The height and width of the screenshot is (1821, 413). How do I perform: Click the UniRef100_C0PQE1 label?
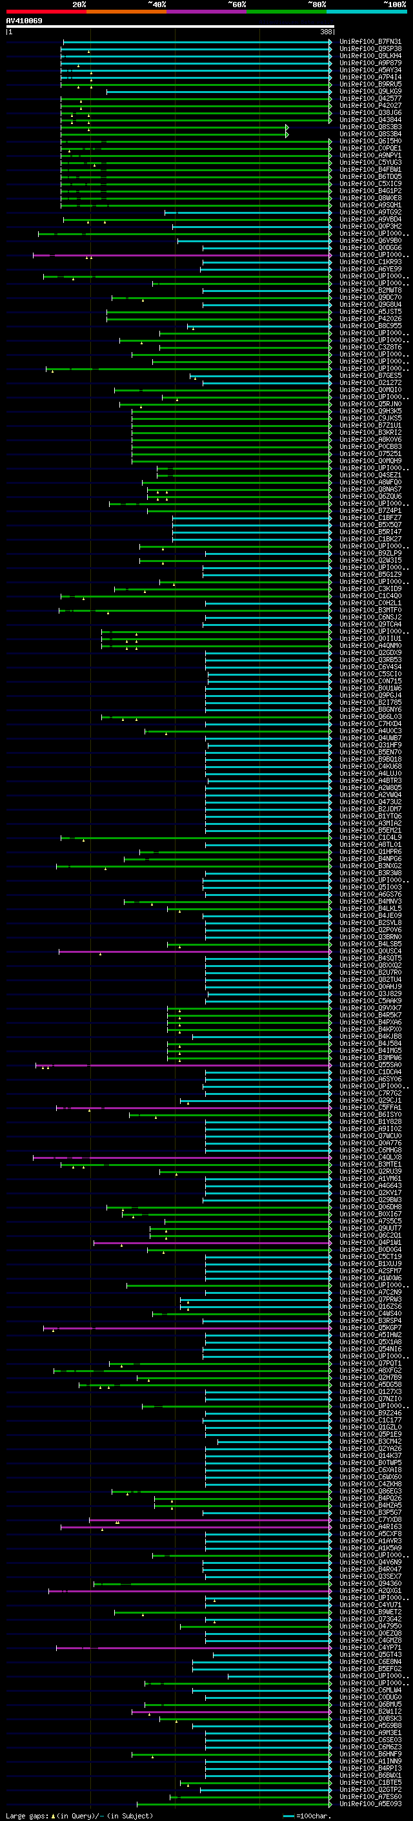370,149
